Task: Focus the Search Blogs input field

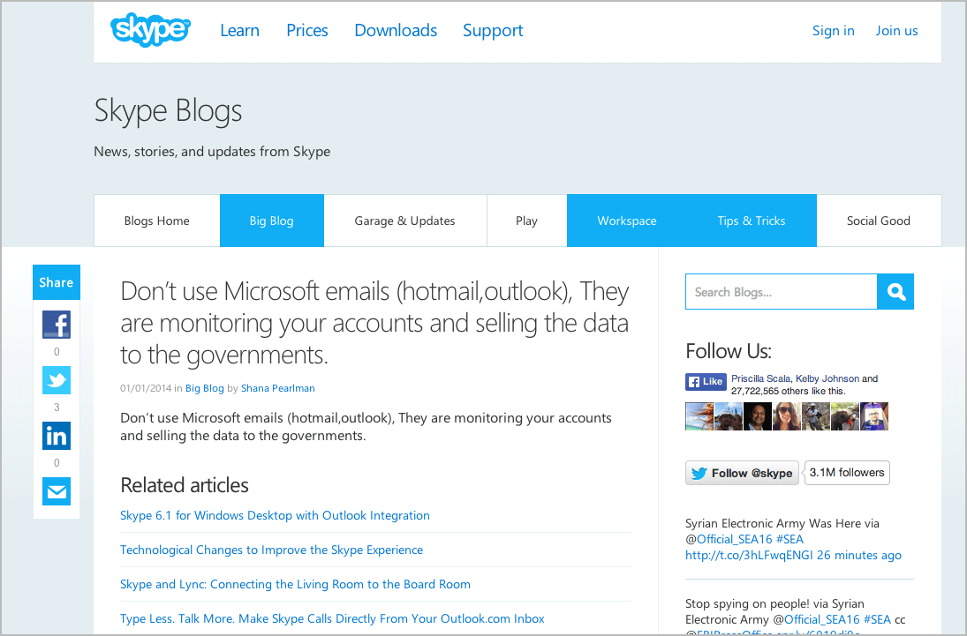Action: tap(782, 291)
